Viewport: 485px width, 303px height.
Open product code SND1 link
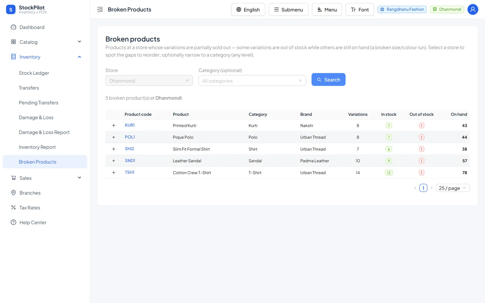click(x=130, y=161)
